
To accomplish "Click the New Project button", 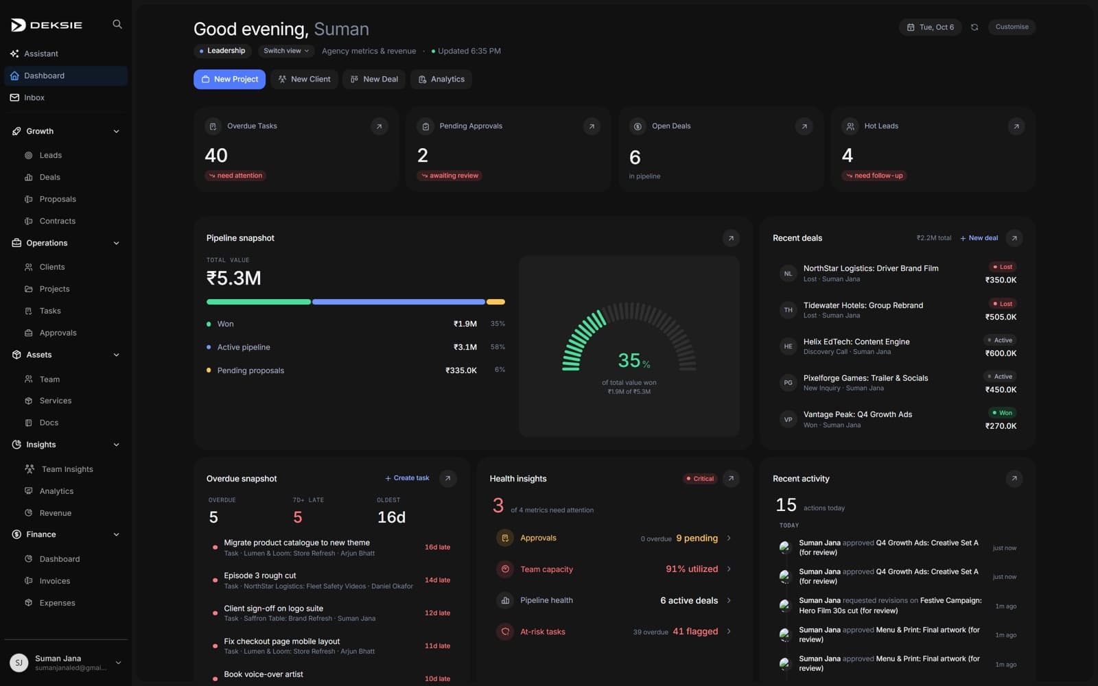I will point(229,79).
